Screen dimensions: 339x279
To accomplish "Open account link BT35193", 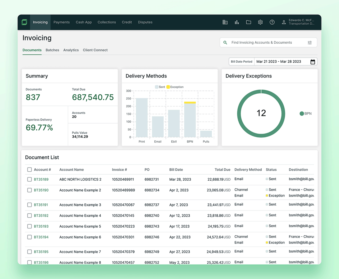I will (x=41, y=226).
